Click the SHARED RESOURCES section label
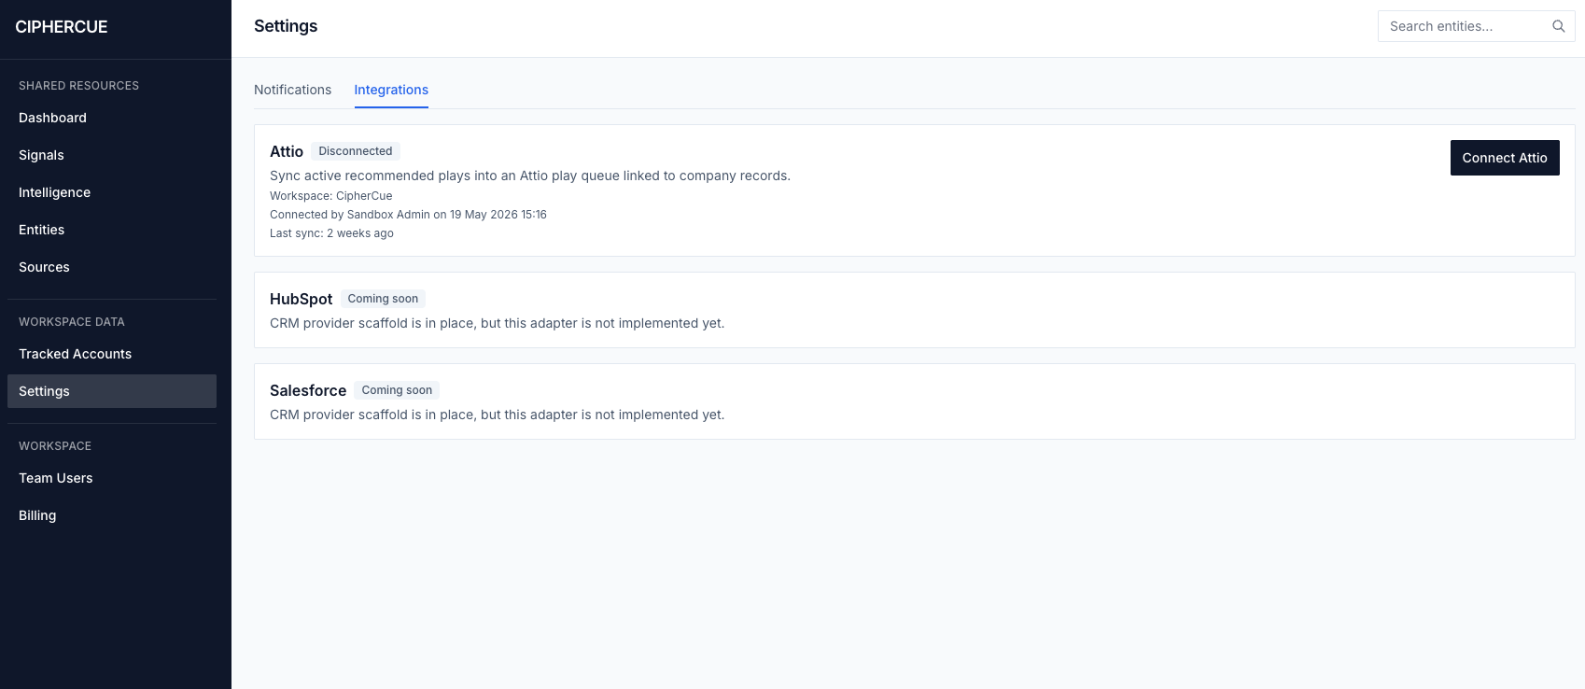Viewport: 1585px width, 689px height. (x=78, y=86)
